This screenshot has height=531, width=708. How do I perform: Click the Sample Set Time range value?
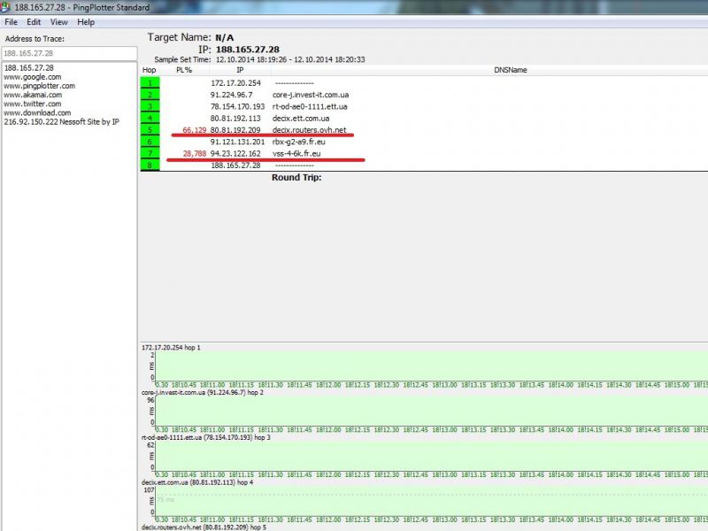[290, 59]
